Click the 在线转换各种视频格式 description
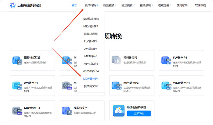This screenshot has height=125, width=213. tap(35, 62)
